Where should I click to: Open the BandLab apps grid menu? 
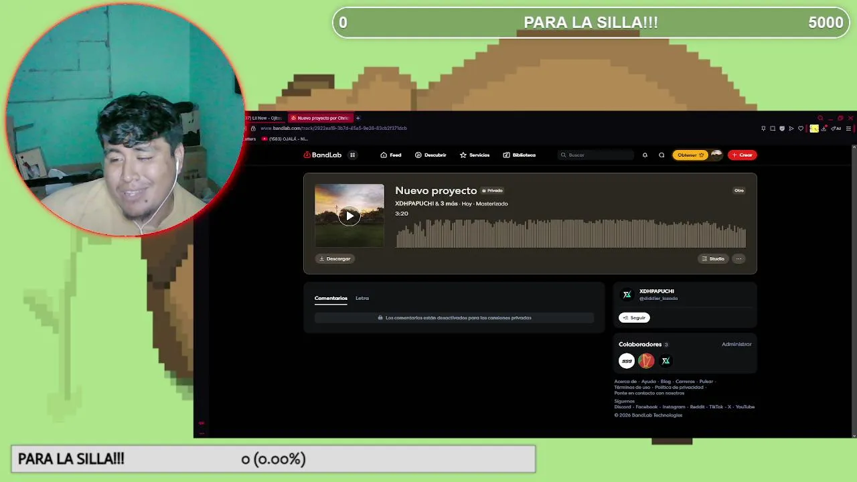click(353, 155)
